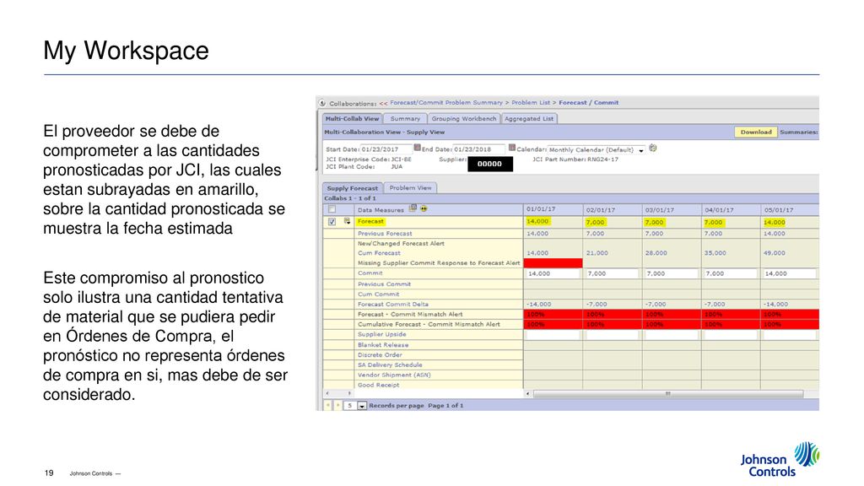Click the 03/01/17 column header
Screen dimensions: 864x486
tap(672, 210)
